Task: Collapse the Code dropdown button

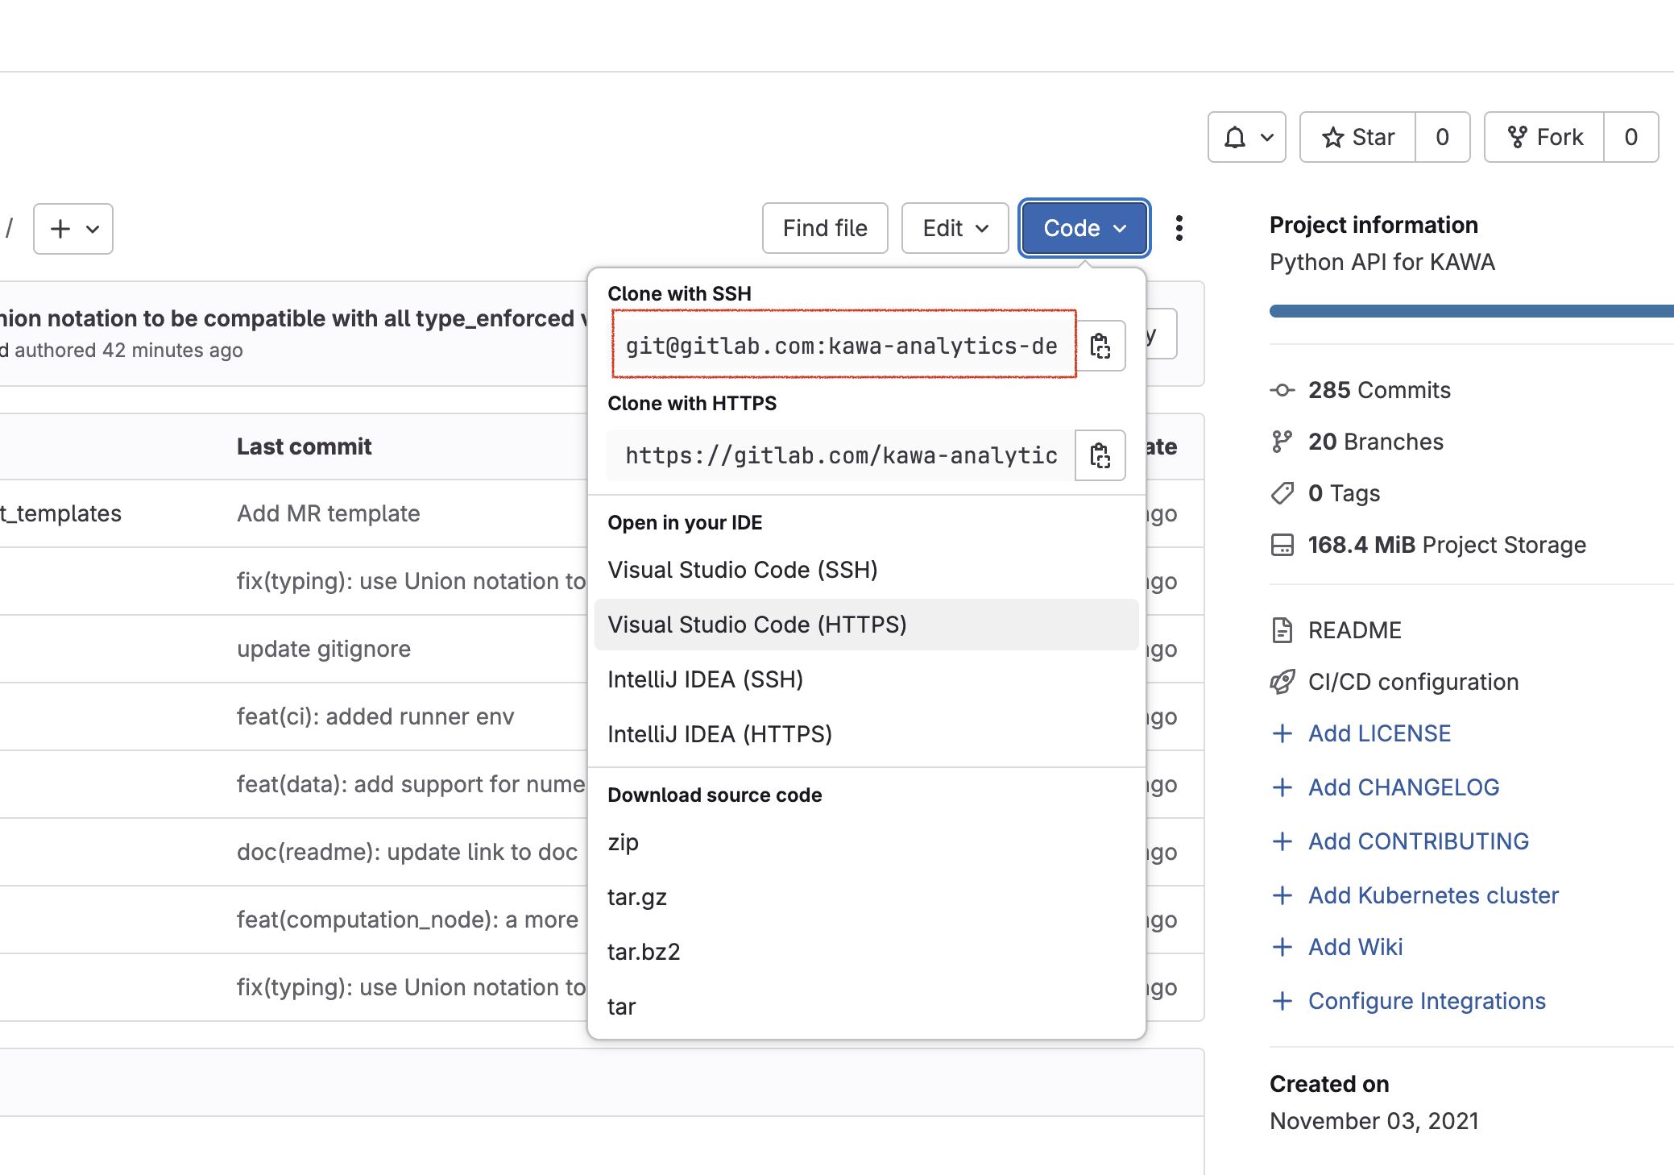Action: click(x=1084, y=228)
